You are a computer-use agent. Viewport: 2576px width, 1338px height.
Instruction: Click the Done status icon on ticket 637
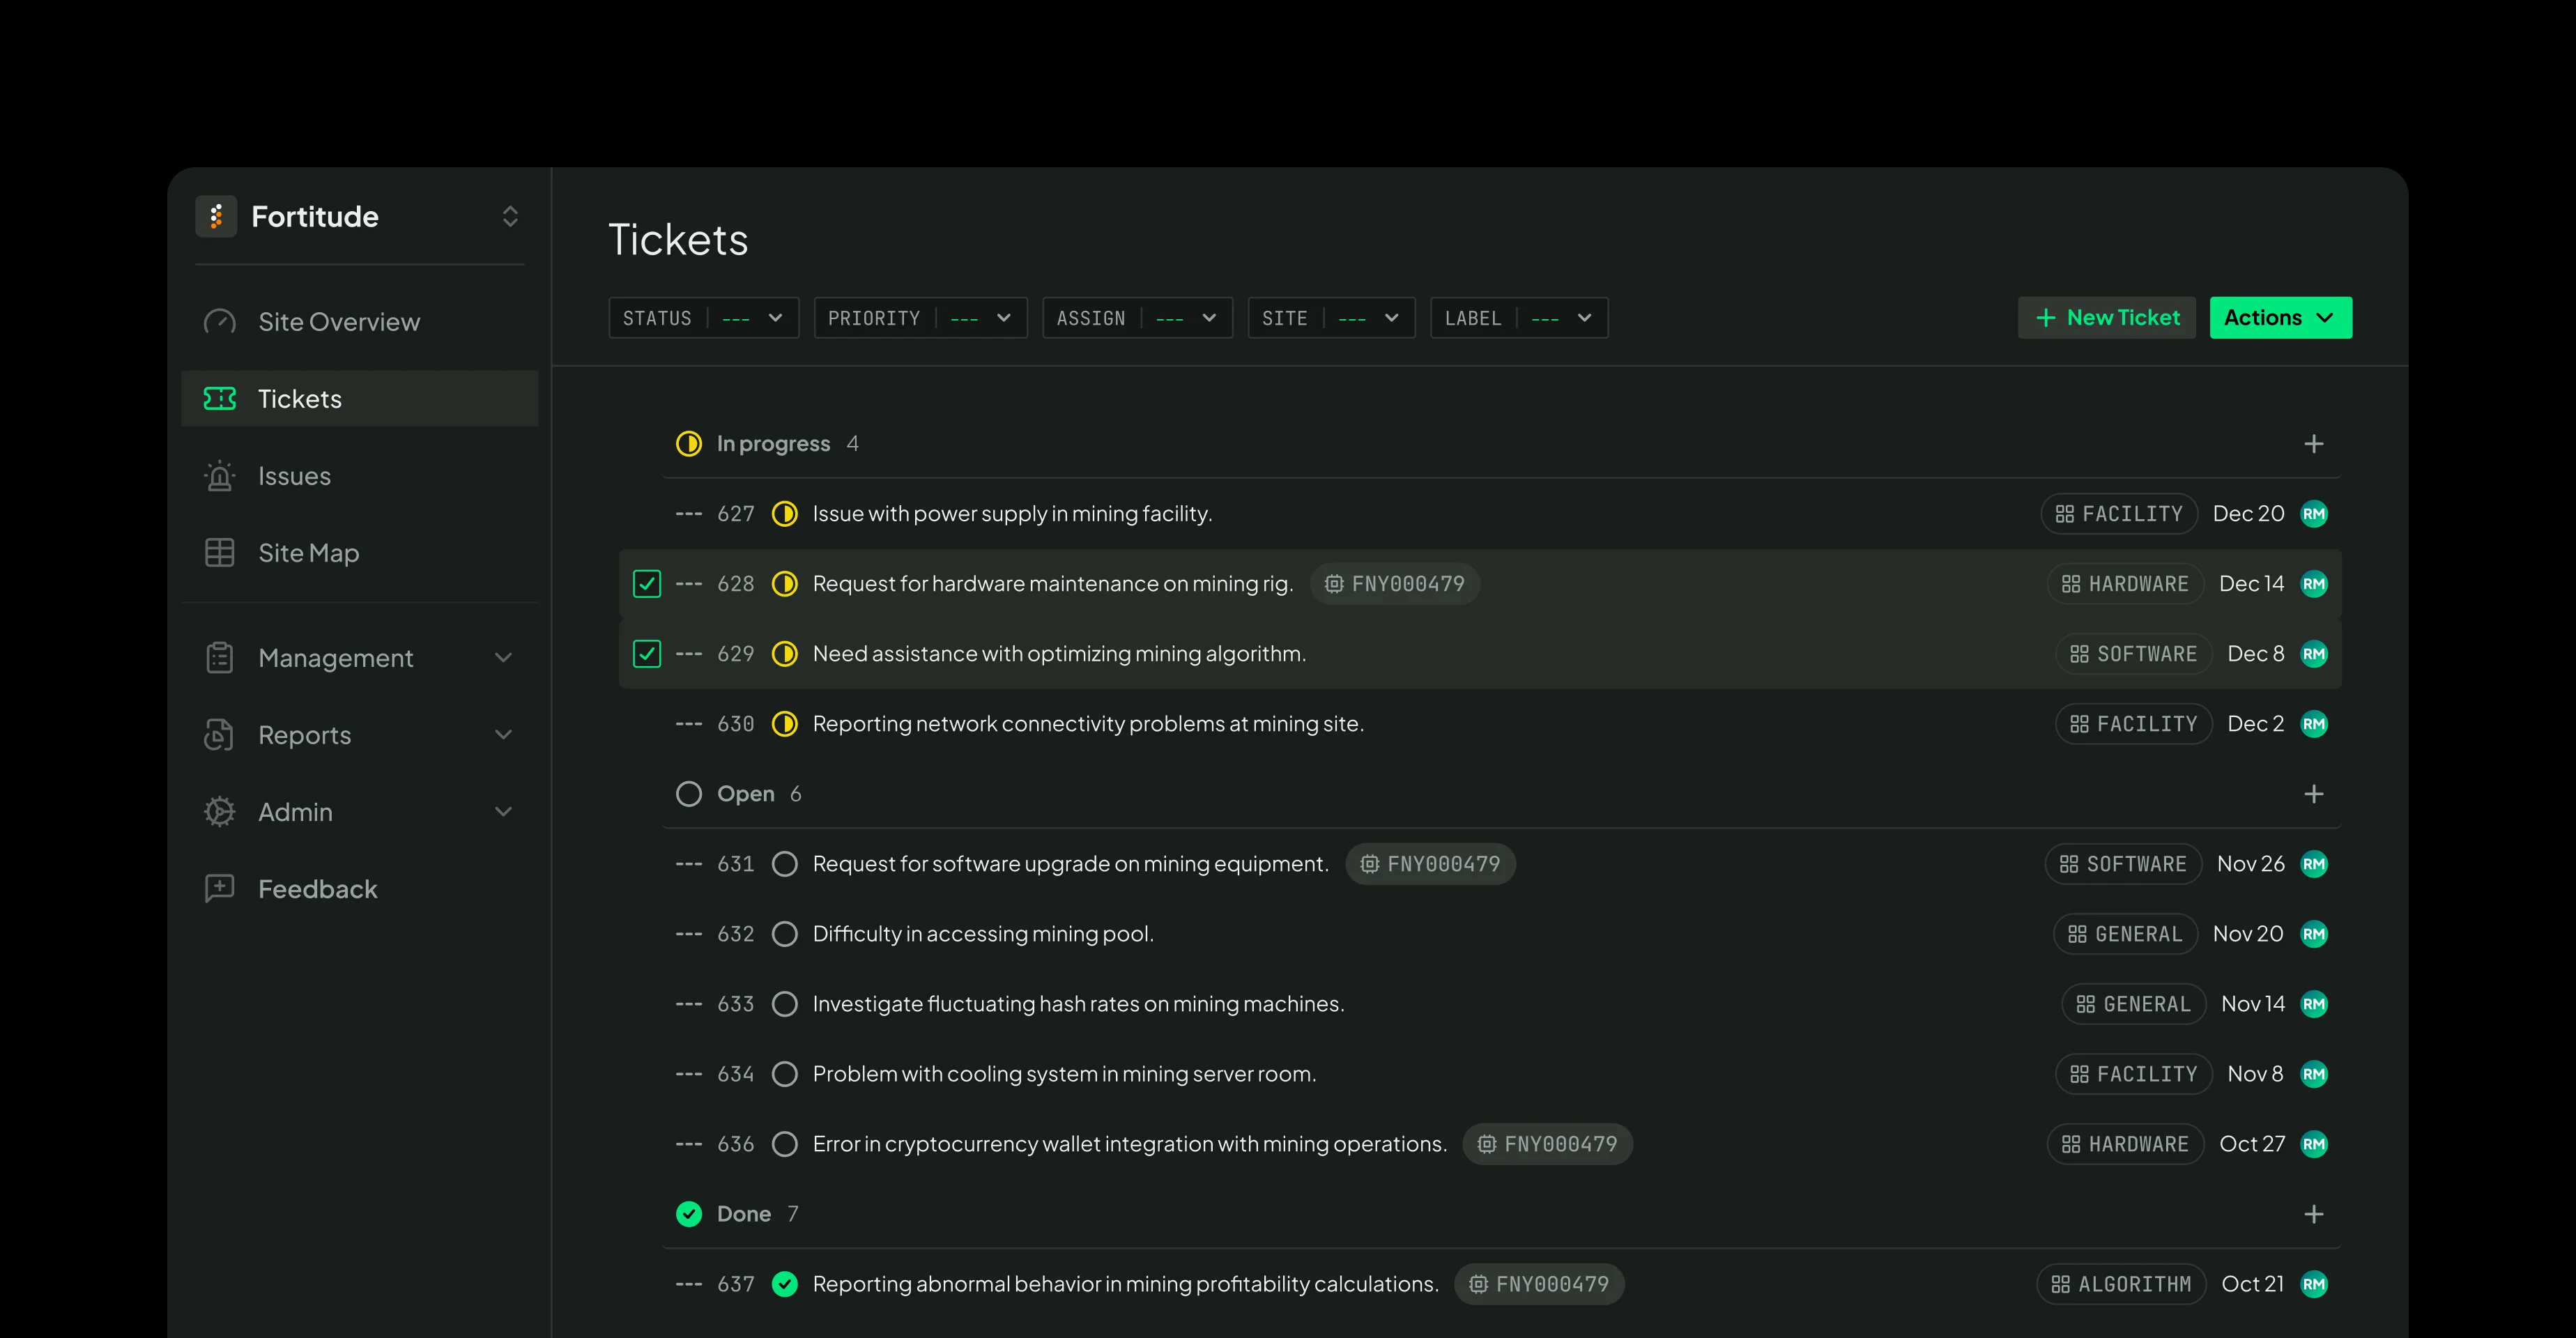[785, 1284]
